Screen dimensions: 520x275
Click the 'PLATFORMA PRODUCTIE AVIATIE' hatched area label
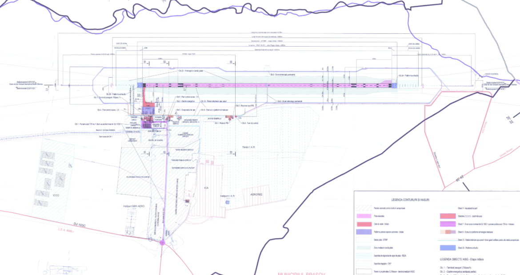[138, 177]
